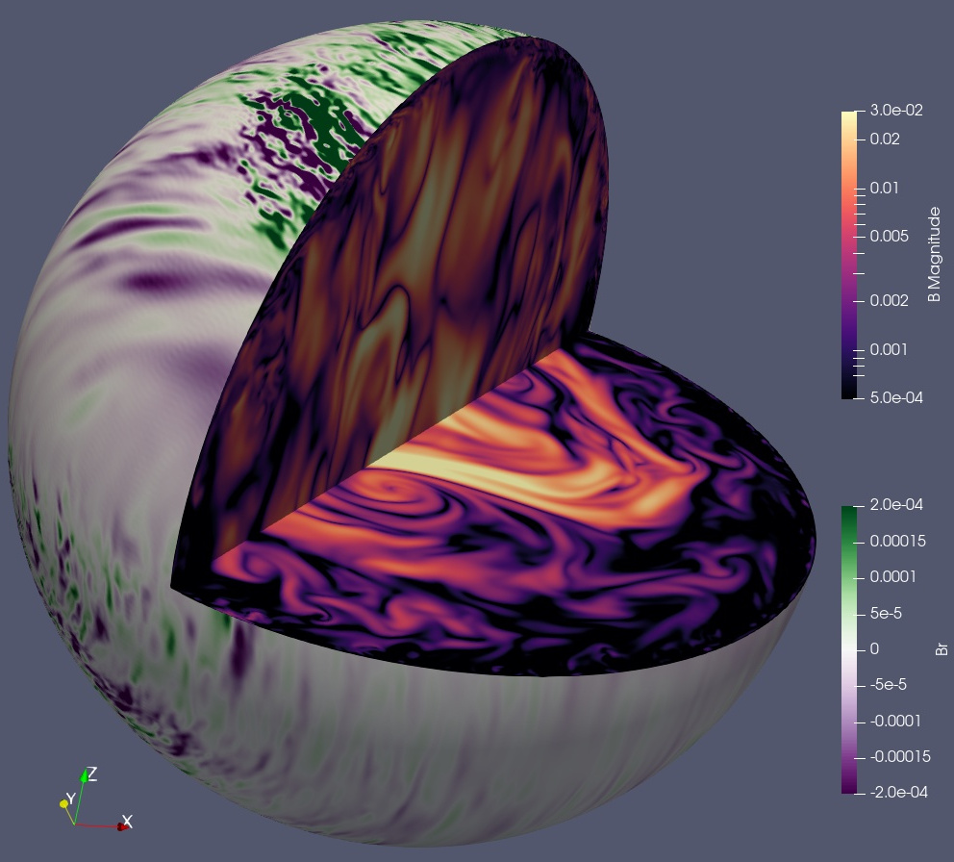This screenshot has height=862, width=954.
Task: Click the green Z axis arrow
Action: [84, 775]
